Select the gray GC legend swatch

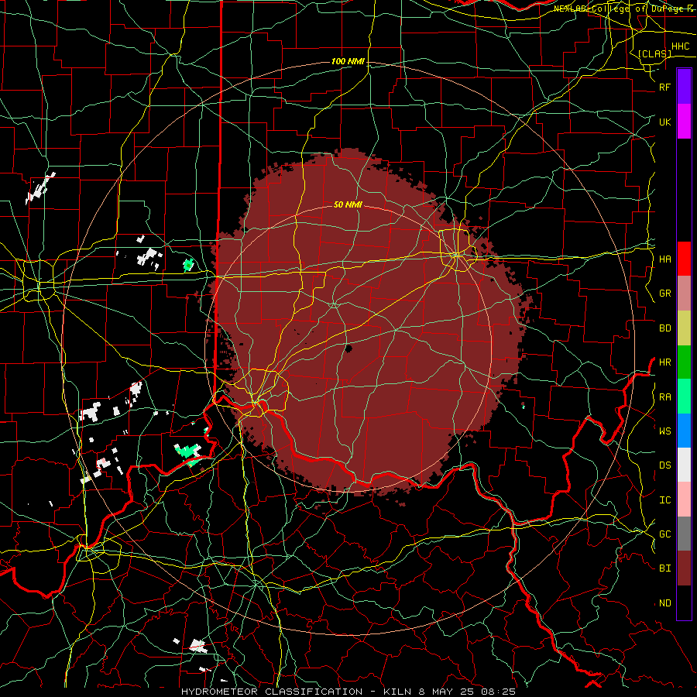pos(684,534)
